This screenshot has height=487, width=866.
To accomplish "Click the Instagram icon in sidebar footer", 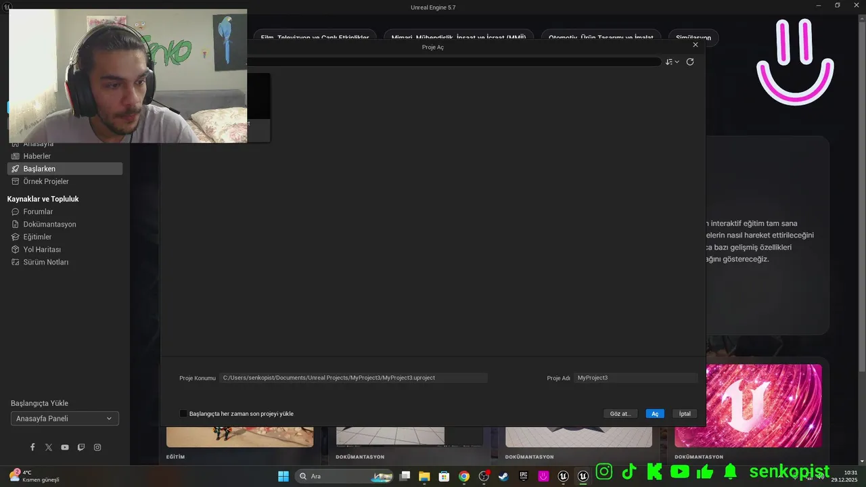I will [97, 447].
